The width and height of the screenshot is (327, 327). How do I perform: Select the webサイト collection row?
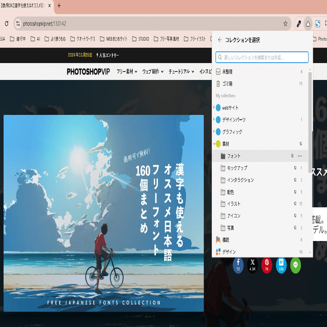260,108
